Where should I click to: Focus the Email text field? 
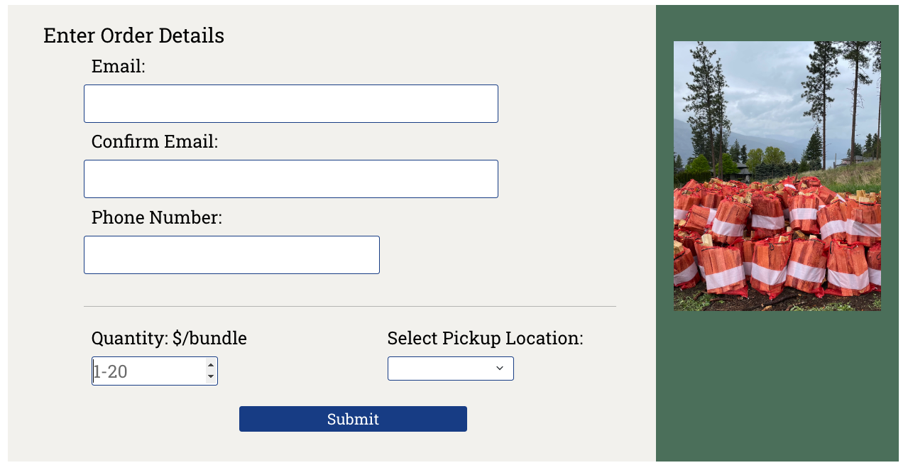pos(291,104)
